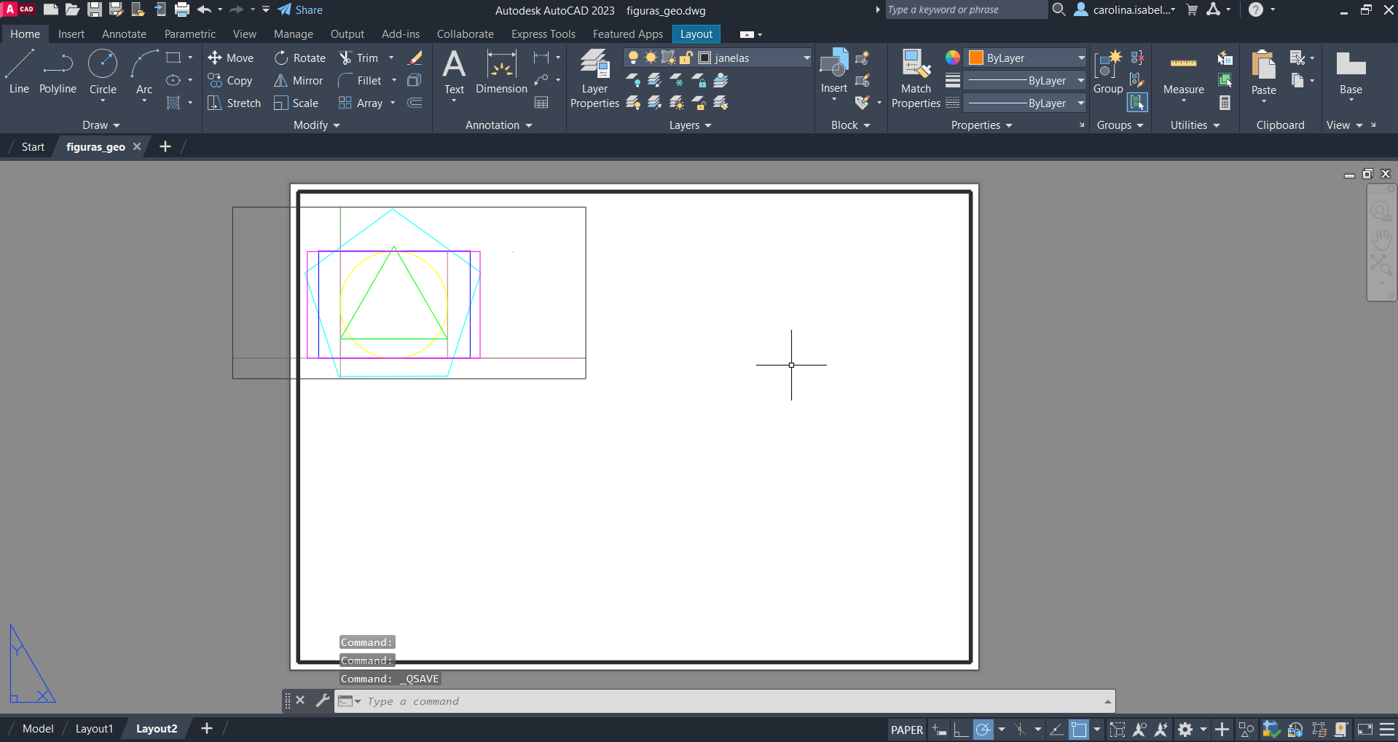Toggle polar tracking in status bar

click(983, 730)
